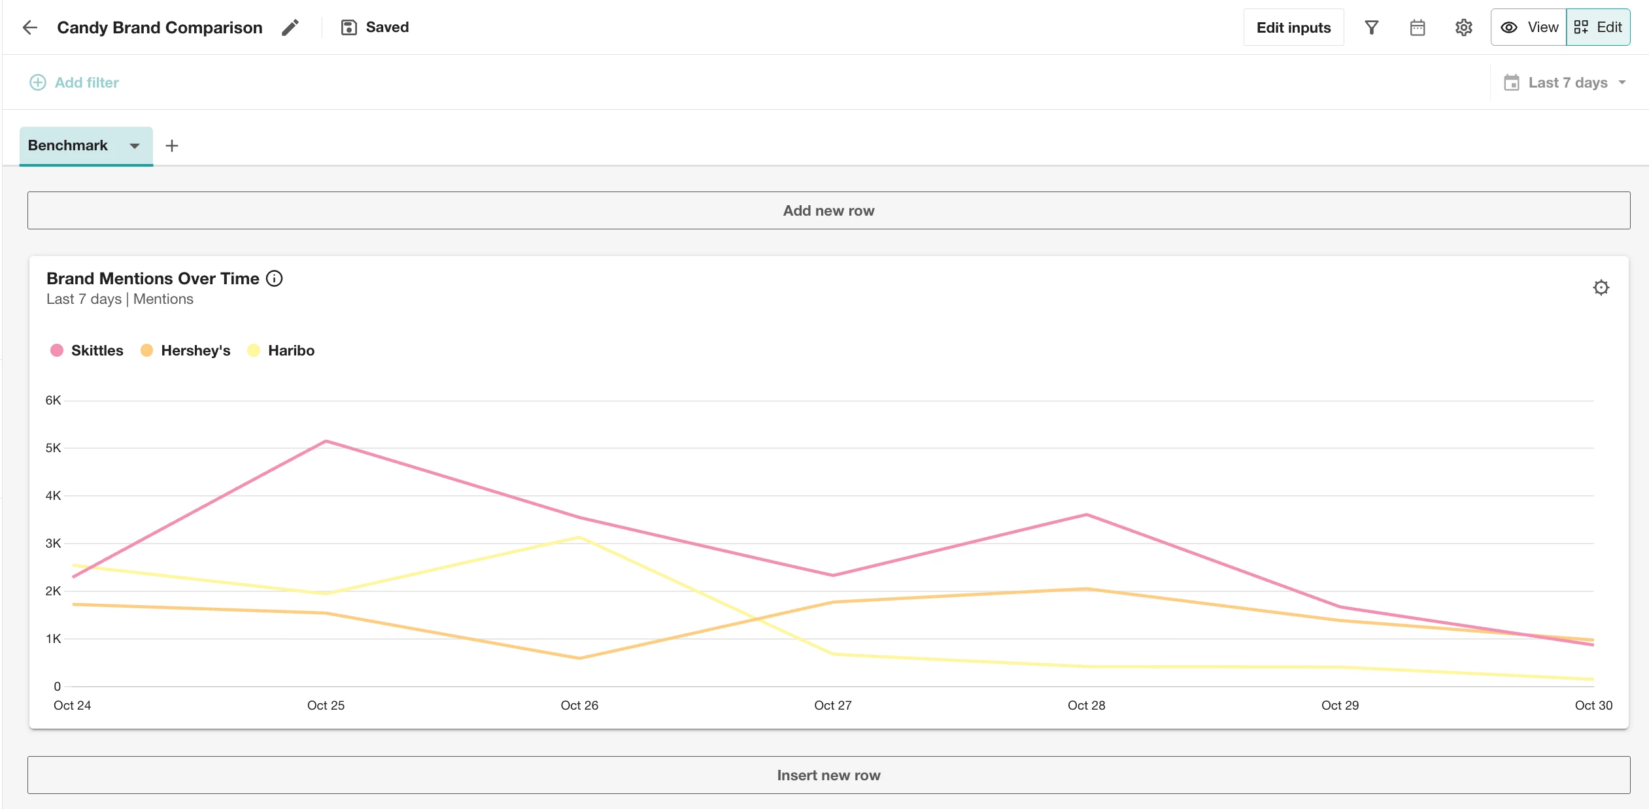Screen dimensions: 1649x809
Task: Click the Haribo yellow legend color dot
Action: pyautogui.click(x=254, y=350)
